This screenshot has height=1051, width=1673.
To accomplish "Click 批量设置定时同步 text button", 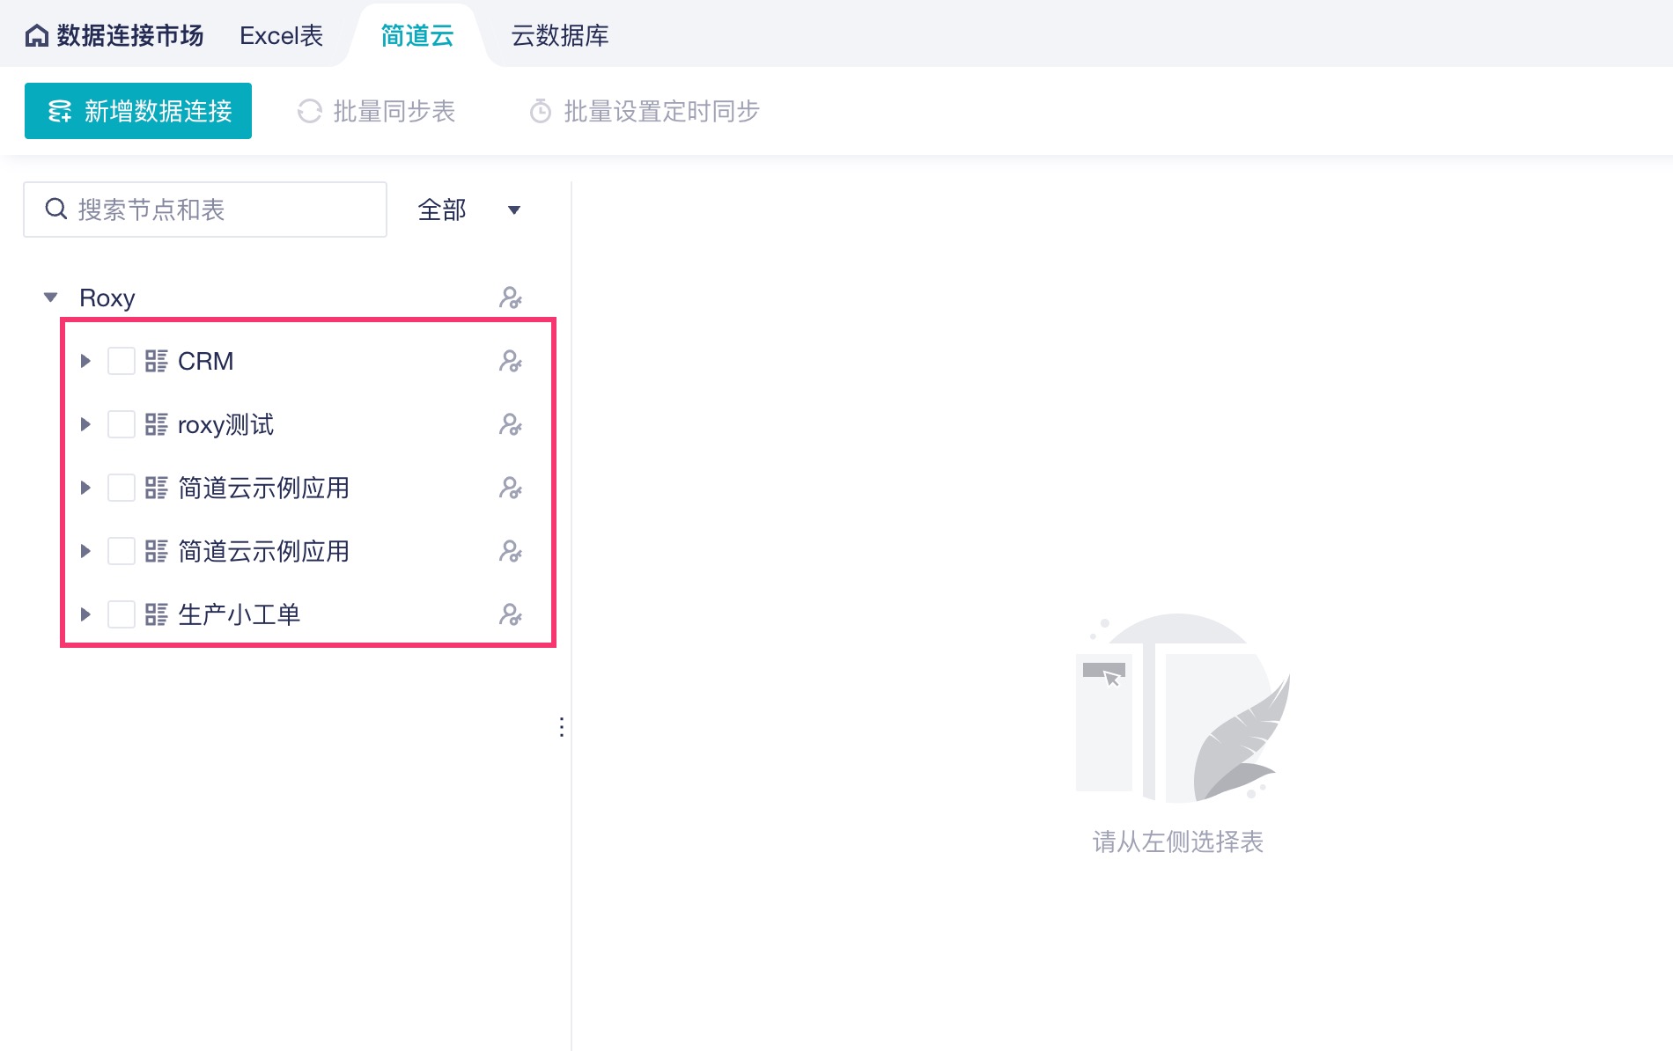I will 661,112.
